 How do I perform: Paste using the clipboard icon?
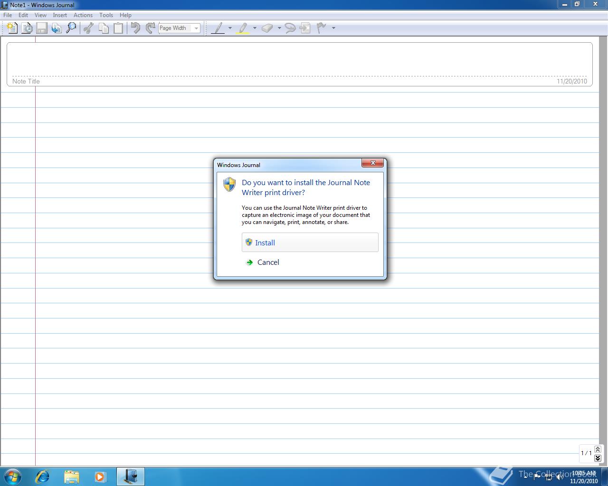click(118, 28)
